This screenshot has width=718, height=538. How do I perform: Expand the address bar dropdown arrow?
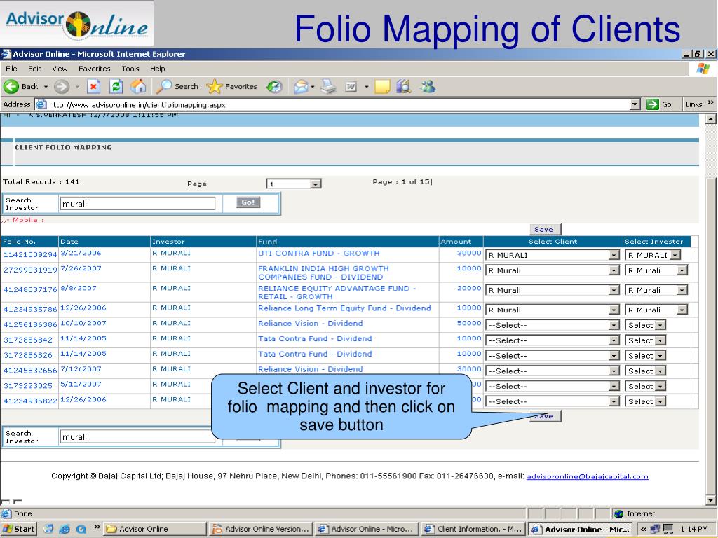click(635, 105)
